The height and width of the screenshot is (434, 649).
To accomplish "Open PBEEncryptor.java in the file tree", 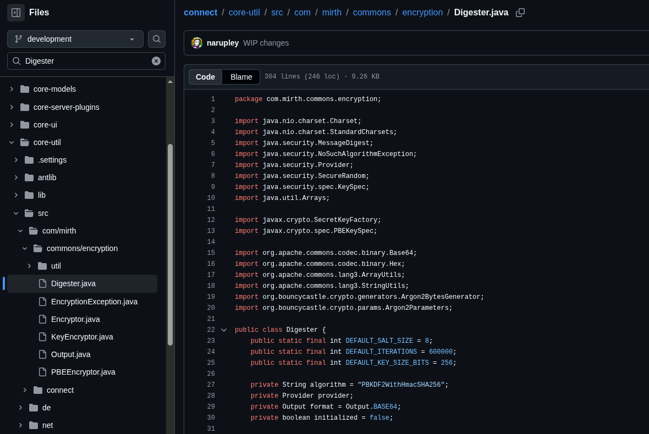I will (x=82, y=372).
